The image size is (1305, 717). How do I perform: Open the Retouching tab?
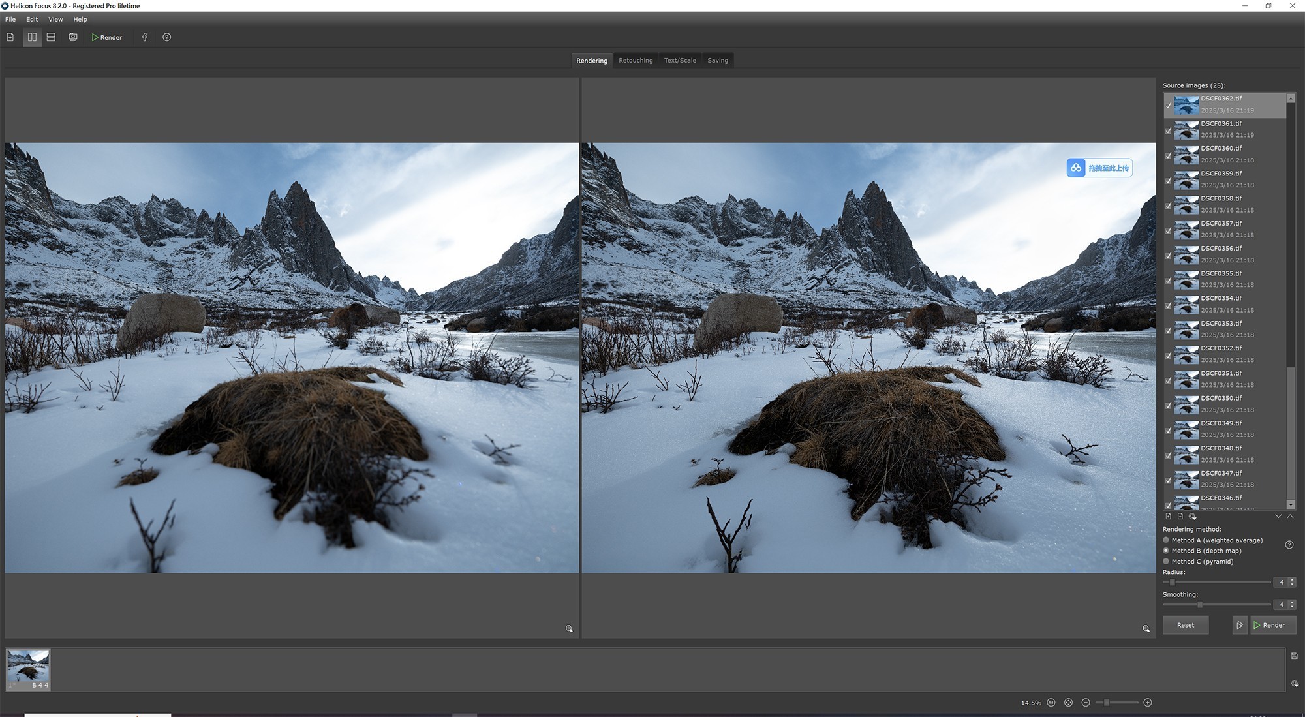635,61
